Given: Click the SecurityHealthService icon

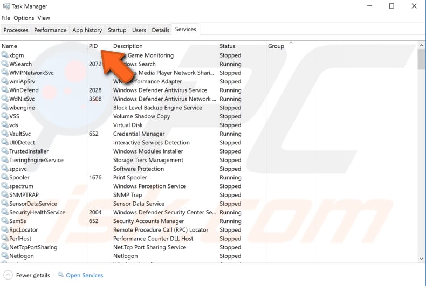Looking at the screenshot, I should pyautogui.click(x=5, y=212).
